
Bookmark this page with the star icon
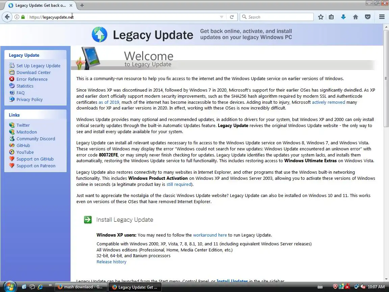point(320,17)
